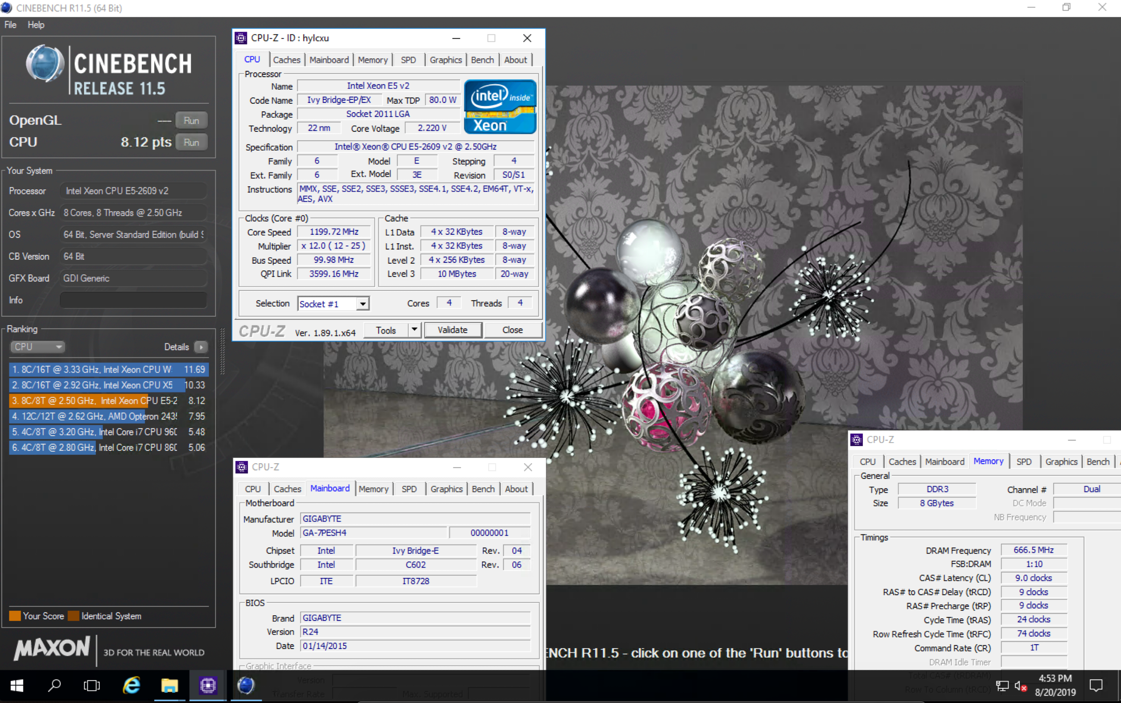This screenshot has height=703, width=1121.
Task: Click Memory CPU-Z window title icon
Action: (856, 439)
